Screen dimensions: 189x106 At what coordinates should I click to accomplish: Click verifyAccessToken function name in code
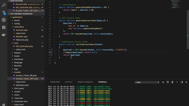(x=85, y=44)
